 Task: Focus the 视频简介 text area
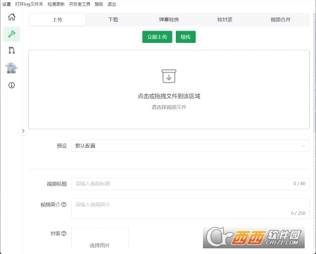191,208
